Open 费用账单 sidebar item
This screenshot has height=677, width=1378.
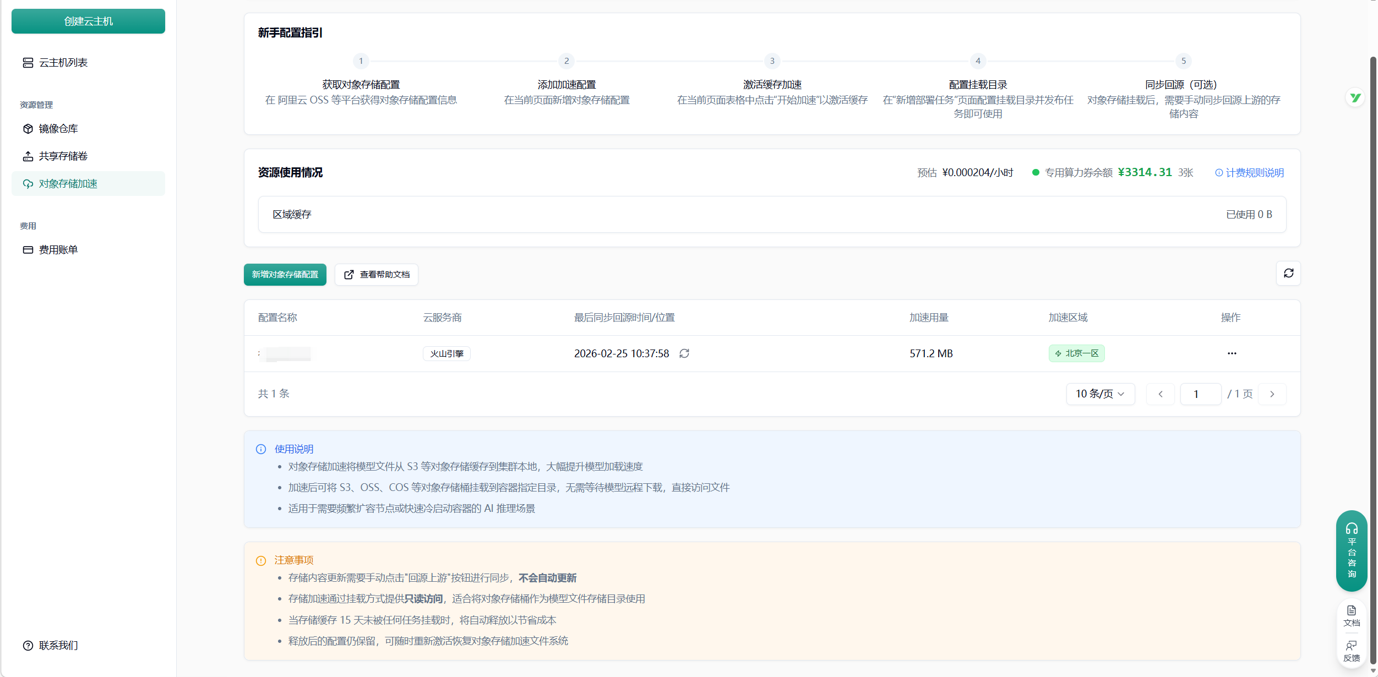click(58, 250)
